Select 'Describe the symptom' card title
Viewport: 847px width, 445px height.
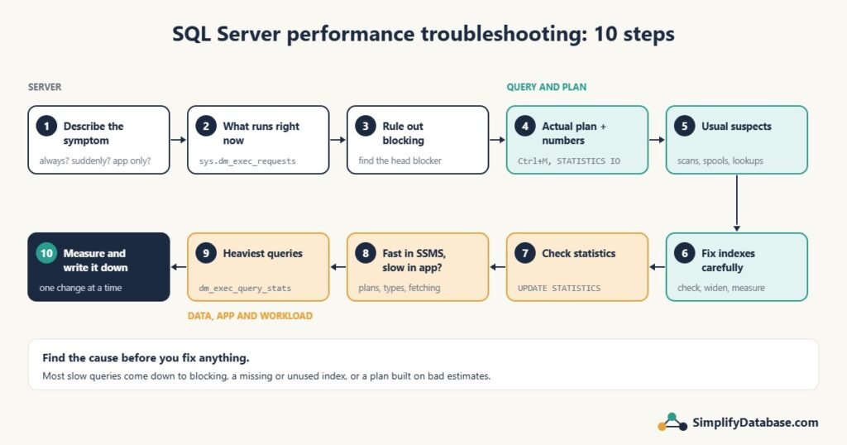coord(93,133)
